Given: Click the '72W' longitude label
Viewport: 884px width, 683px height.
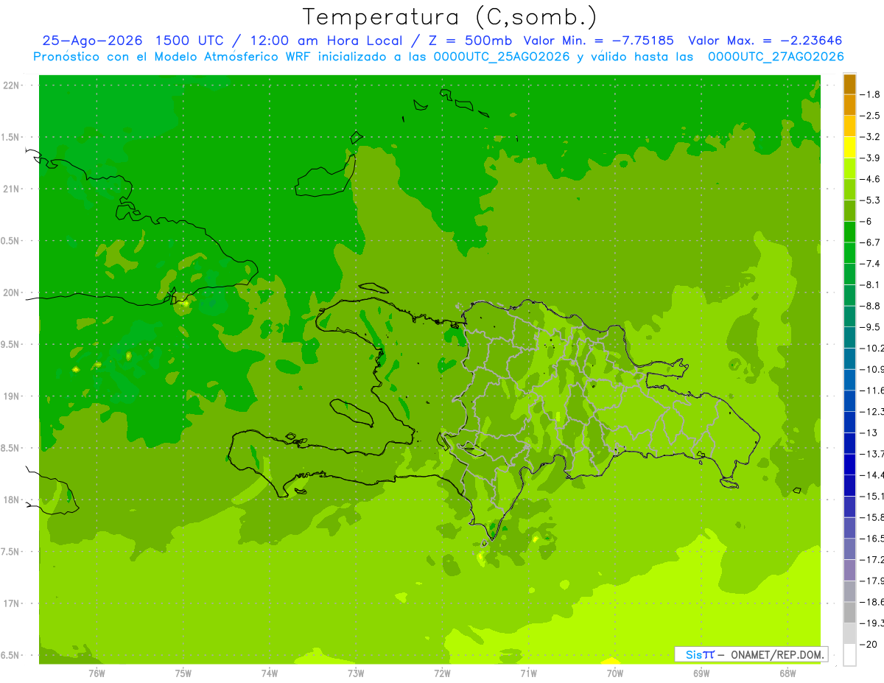Looking at the screenshot, I should [x=442, y=673].
